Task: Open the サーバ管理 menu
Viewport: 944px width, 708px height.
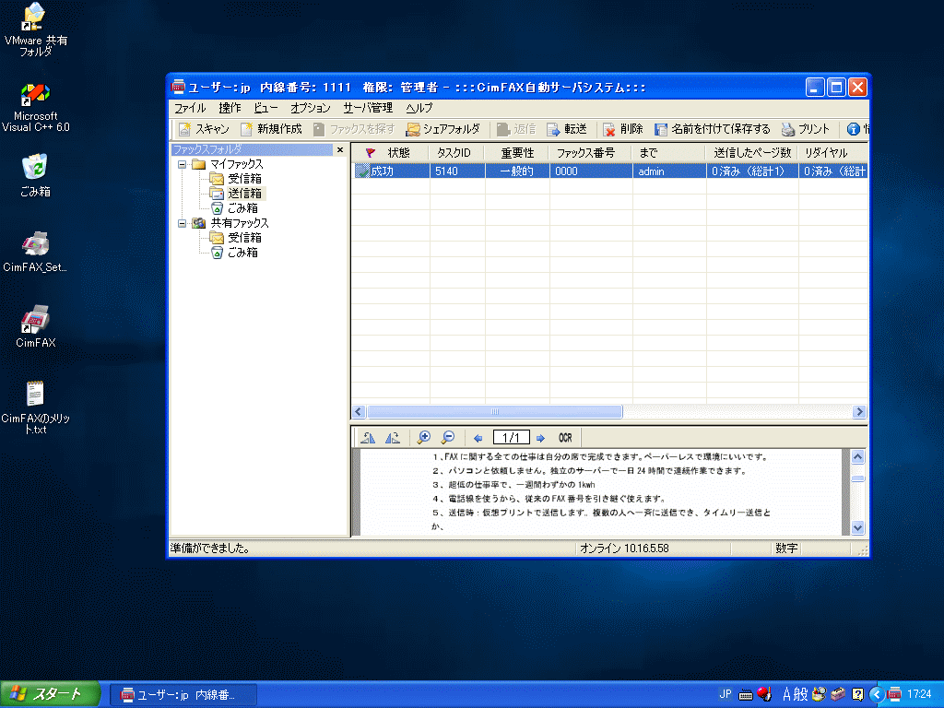Action: [x=368, y=108]
